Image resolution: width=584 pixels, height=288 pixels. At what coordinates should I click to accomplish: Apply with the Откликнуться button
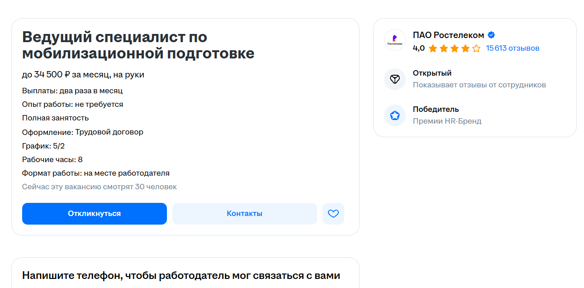point(95,214)
